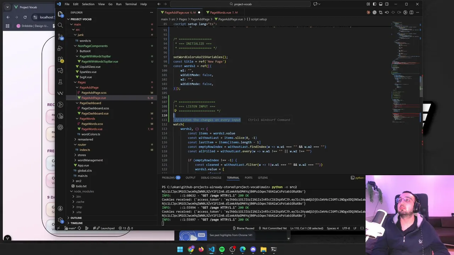Click the Explorer more actions ellipsis
This screenshot has height=255, width=454.
[x=151, y=12]
